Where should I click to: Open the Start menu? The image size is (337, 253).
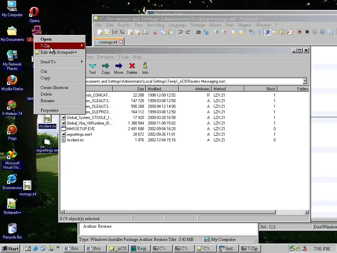[x=10, y=249]
